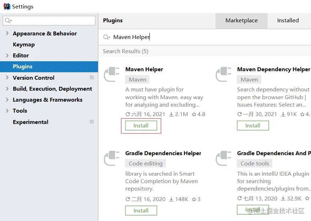Screen dimensions: 311x221
Task: Click the update date icon for Maven Dependency Helper
Action: tap(240, 114)
